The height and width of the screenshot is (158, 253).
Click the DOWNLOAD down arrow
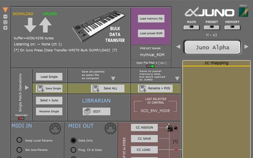tap(30, 25)
